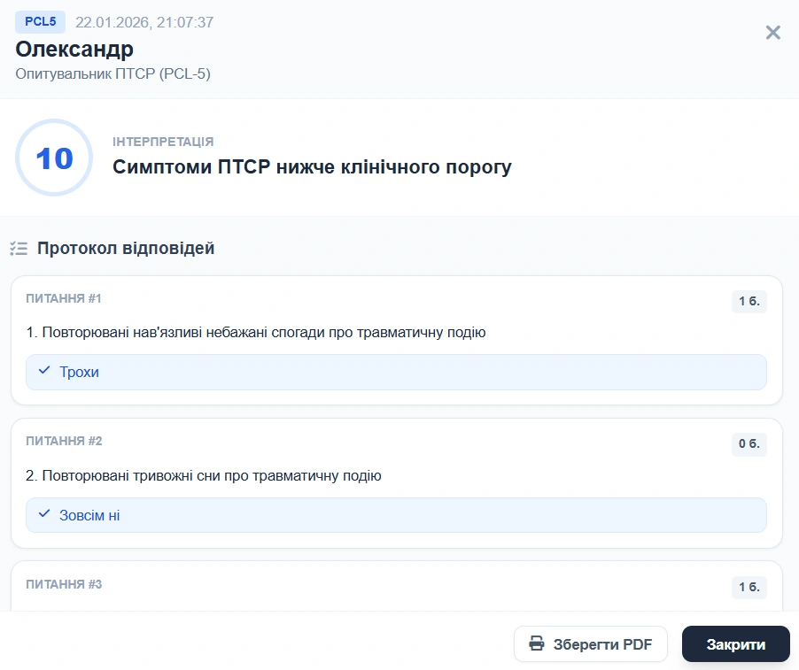Screen dimensions: 799x670
Task: Click the printer icon on Зберегти PDF
Action: [538, 643]
